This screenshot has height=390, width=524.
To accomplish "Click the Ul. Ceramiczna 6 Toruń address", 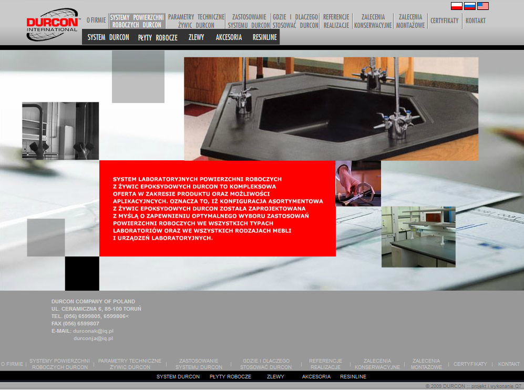I will click(96, 309).
